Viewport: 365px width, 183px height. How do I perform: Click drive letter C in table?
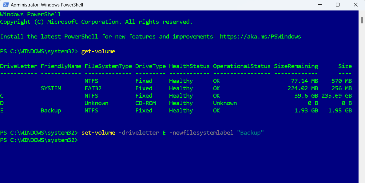pyautogui.click(x=2, y=96)
